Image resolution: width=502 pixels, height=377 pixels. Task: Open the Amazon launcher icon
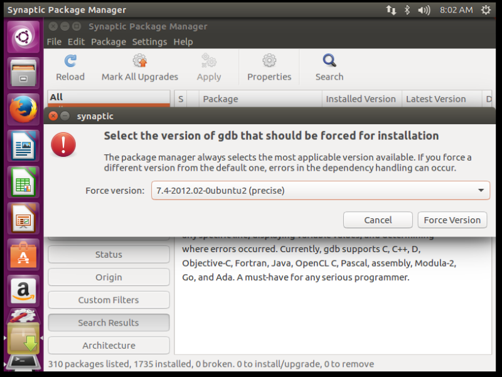click(23, 290)
